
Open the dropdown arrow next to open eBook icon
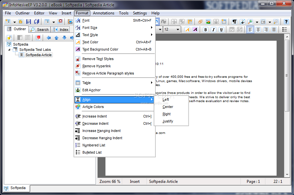coord(54,22)
